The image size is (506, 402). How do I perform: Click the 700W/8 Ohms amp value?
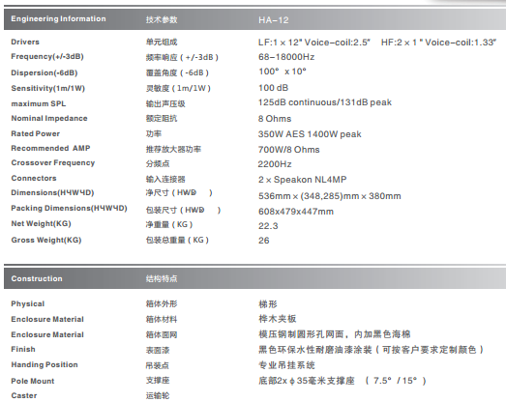pyautogui.click(x=289, y=150)
